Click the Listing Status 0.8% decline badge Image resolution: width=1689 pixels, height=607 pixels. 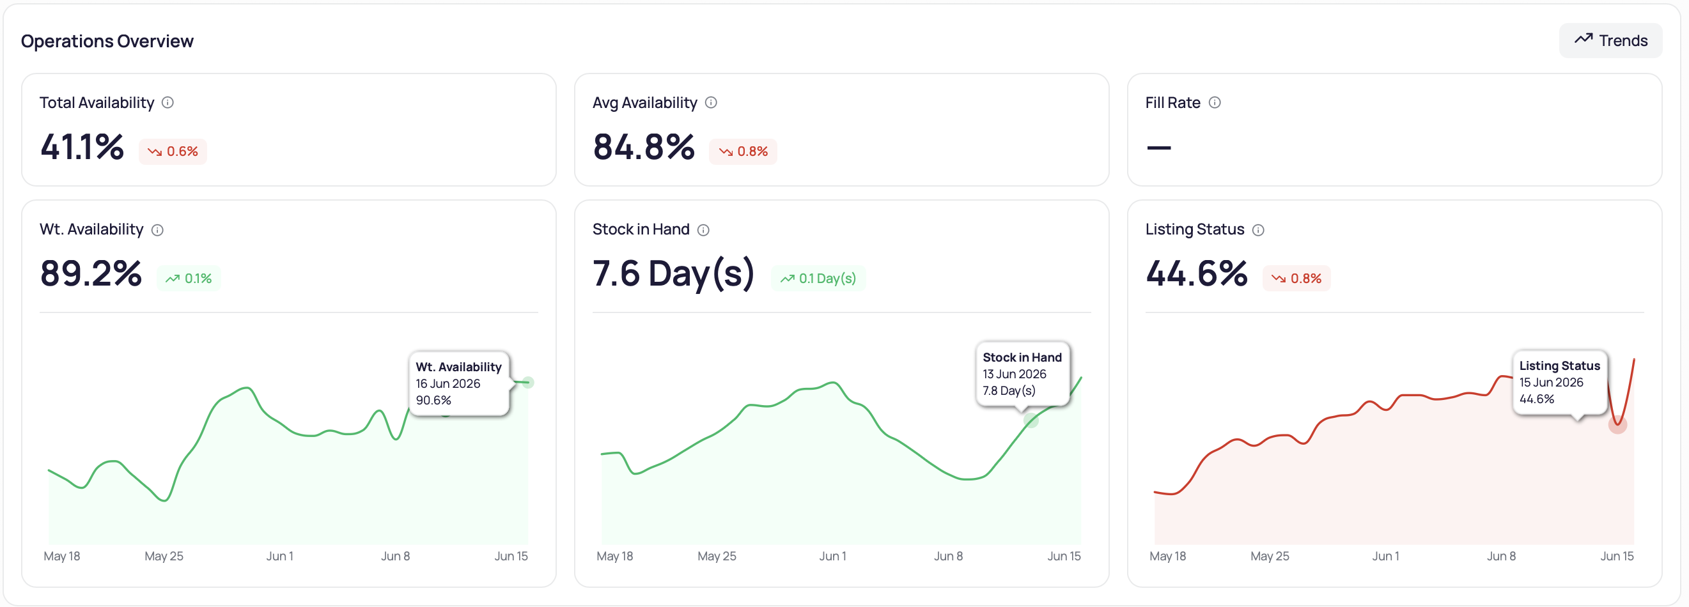tap(1296, 279)
